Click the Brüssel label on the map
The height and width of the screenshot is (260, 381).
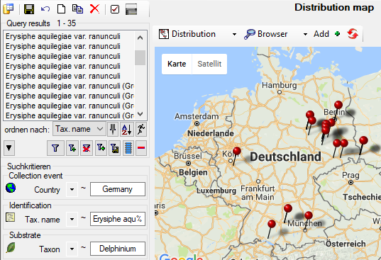click(188, 156)
